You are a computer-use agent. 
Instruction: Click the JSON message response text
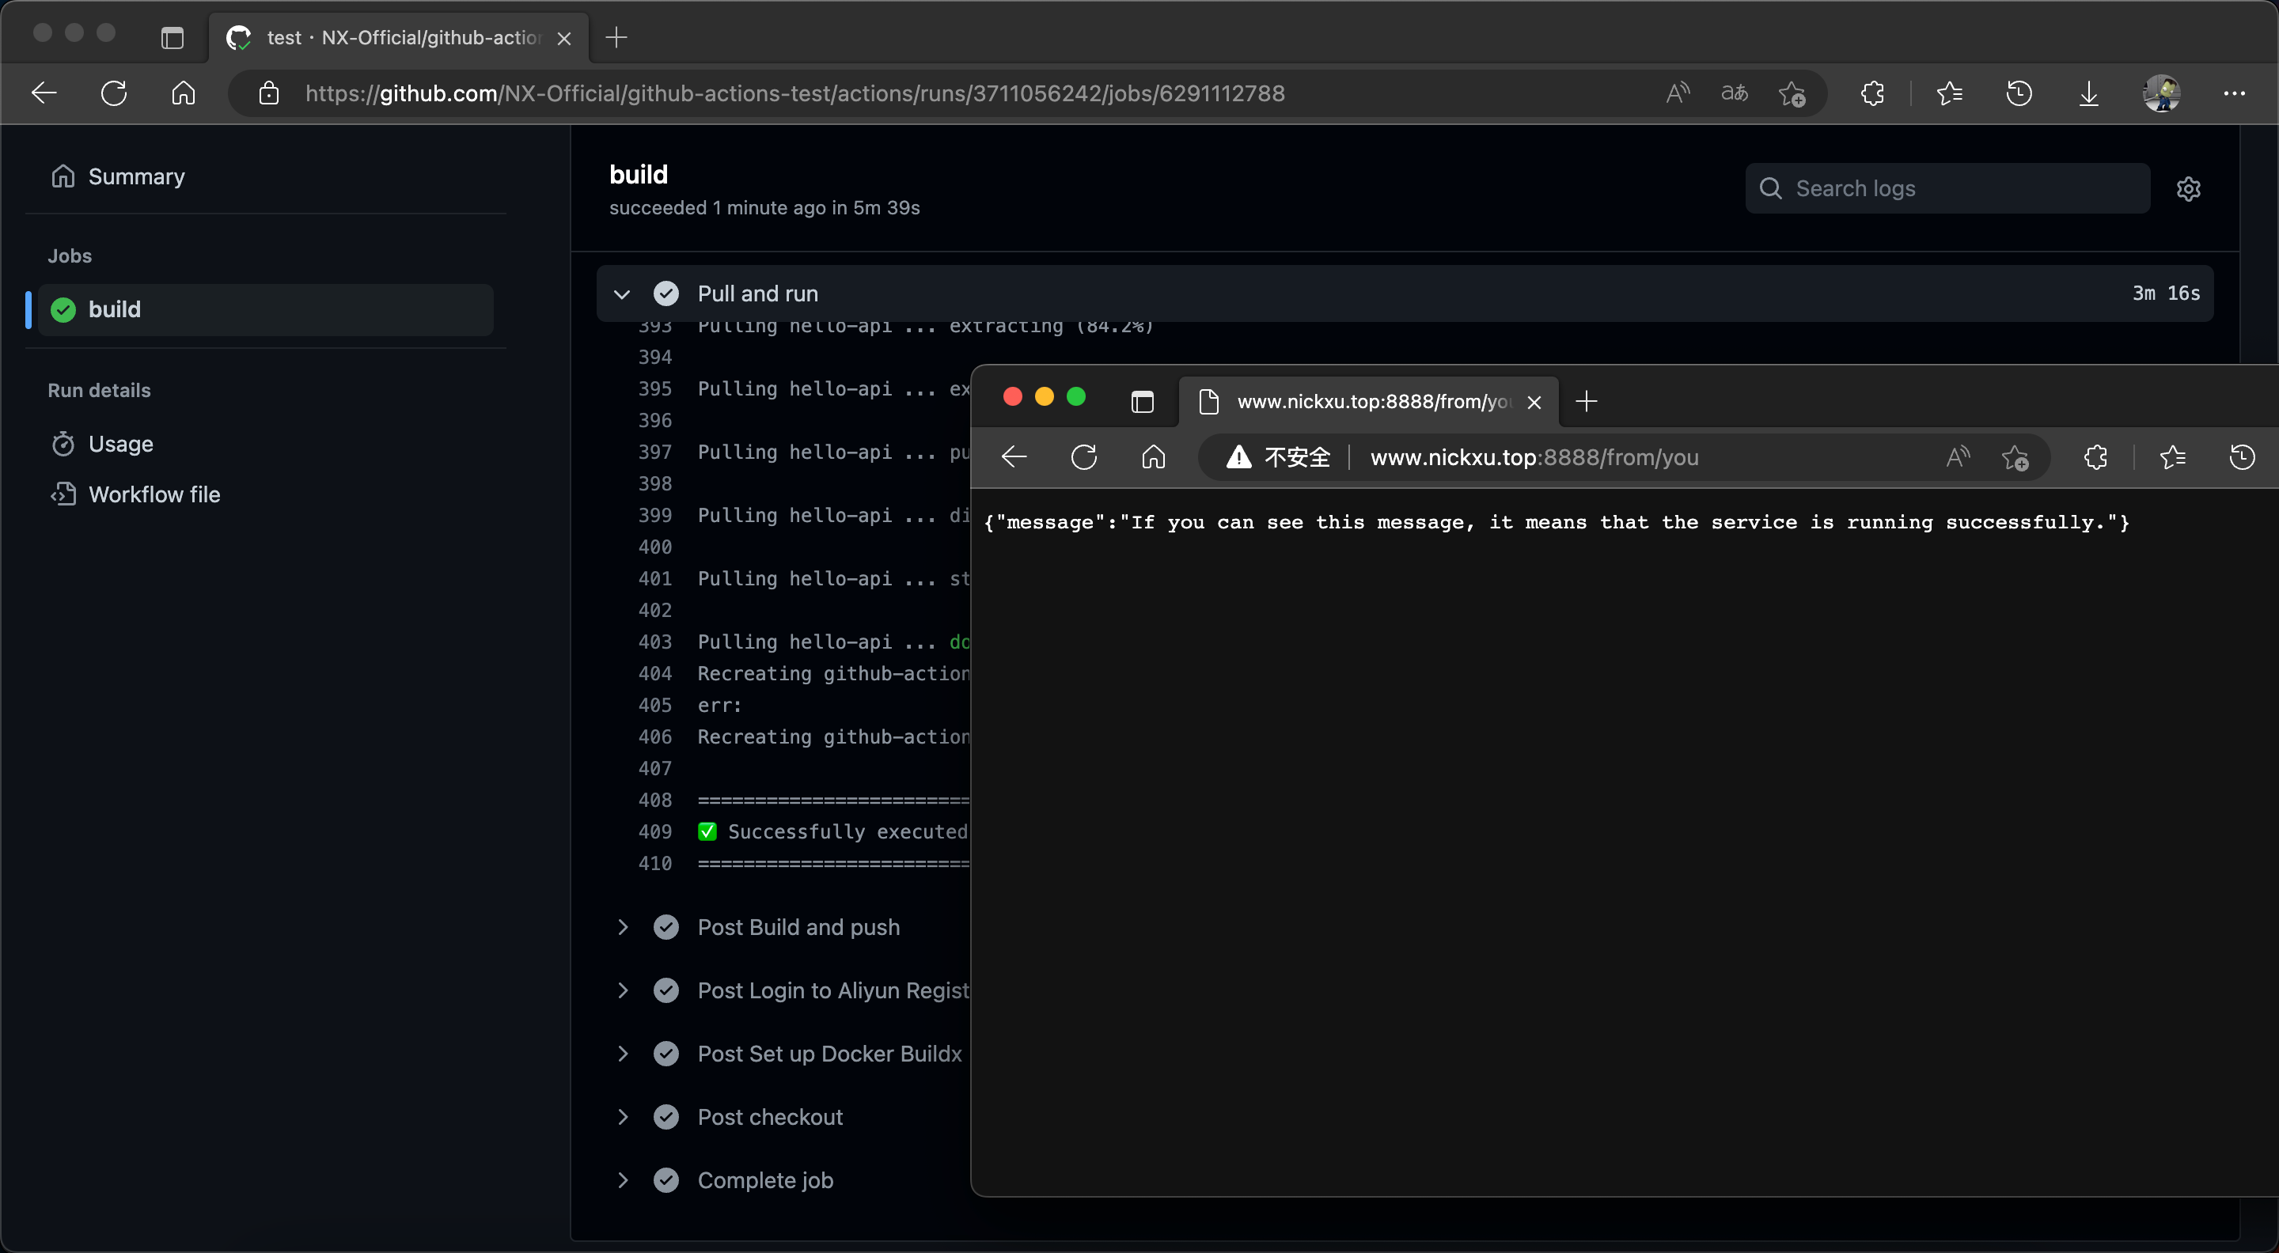pos(1557,523)
